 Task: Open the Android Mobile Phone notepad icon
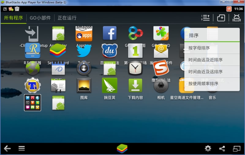click(x=58, y=85)
